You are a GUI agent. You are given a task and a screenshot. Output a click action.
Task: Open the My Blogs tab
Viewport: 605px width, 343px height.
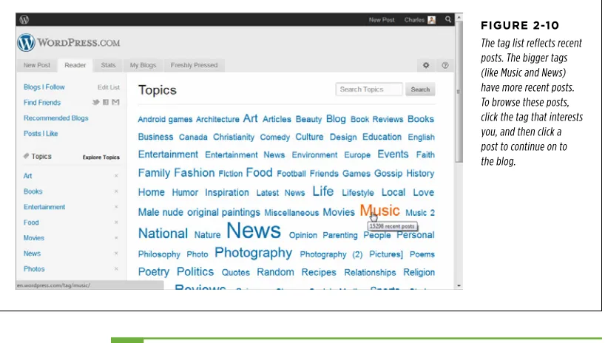coord(143,65)
